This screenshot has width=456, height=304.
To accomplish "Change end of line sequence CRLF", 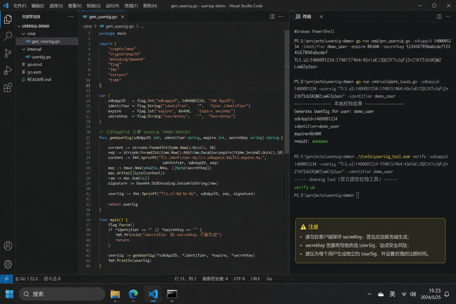I will point(255,279).
